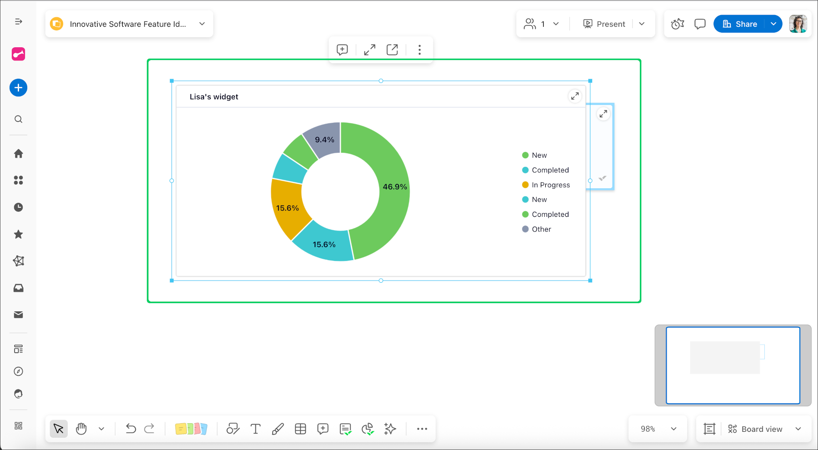Open the AI sparkles tool
This screenshot has width=818, height=450.
(x=390, y=429)
